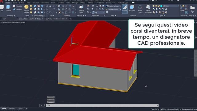Screen dimensions: 197x111
Task: Click the wrench customize icon beside command line
Action: click(x=44, y=105)
